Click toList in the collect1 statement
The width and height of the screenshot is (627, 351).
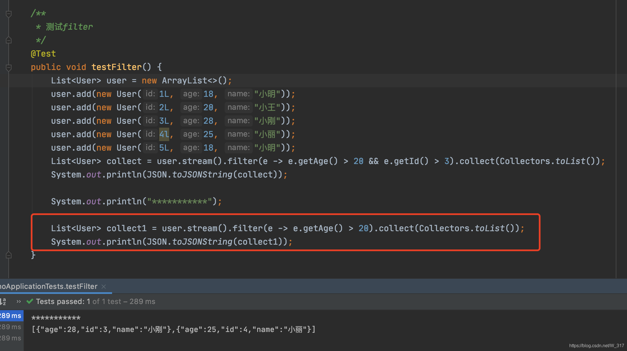489,228
